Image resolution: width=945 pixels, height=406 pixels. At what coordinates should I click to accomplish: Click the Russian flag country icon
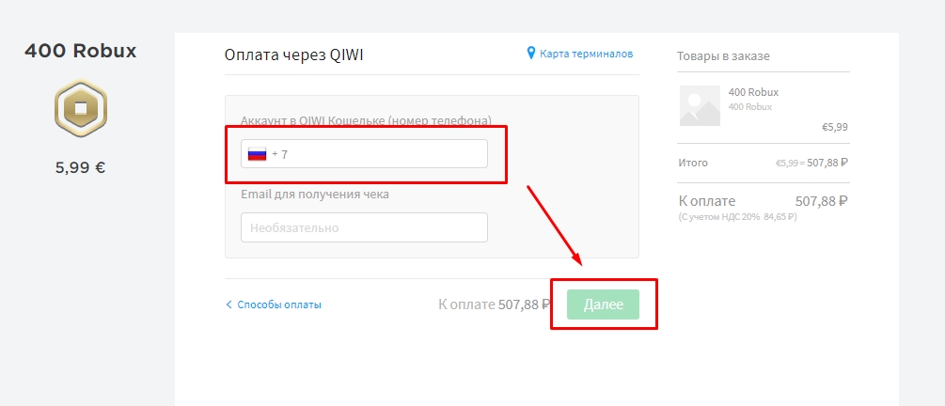click(257, 154)
